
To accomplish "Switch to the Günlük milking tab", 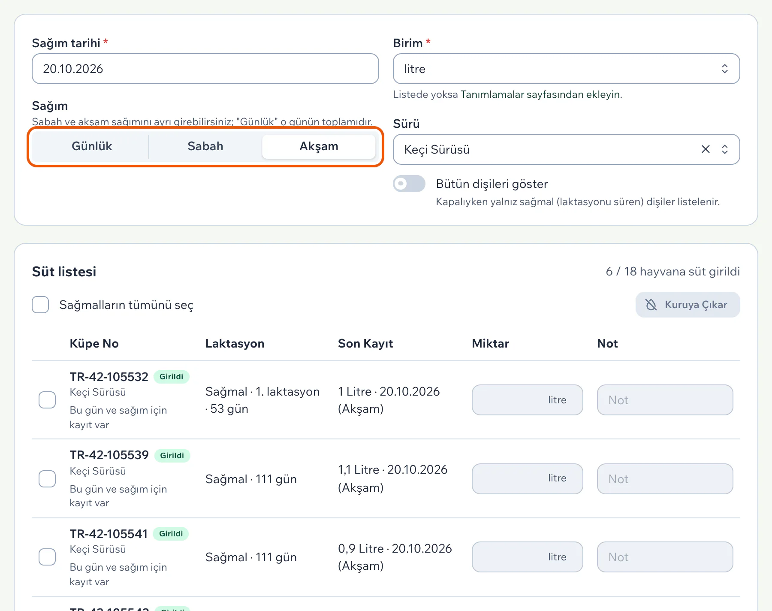I will click(91, 146).
